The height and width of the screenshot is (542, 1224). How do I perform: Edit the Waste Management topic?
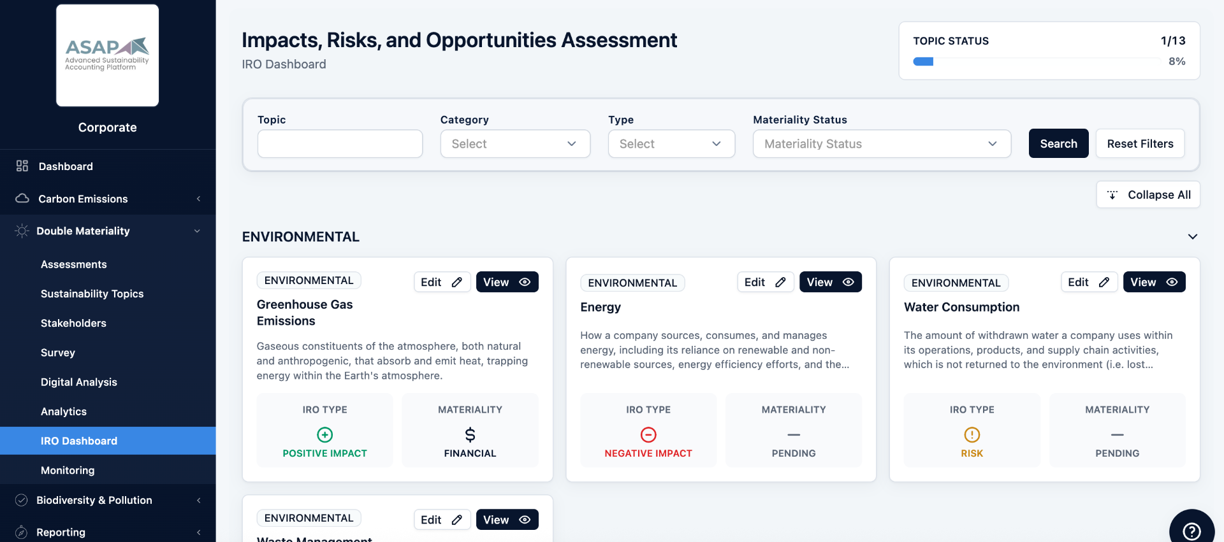[442, 520]
